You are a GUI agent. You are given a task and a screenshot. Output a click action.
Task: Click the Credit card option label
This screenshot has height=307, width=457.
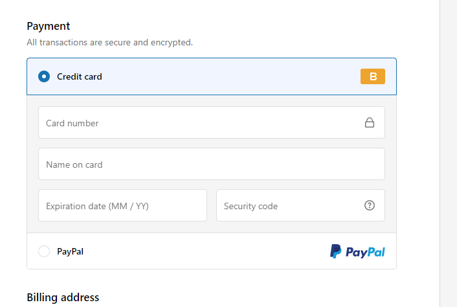tap(80, 76)
